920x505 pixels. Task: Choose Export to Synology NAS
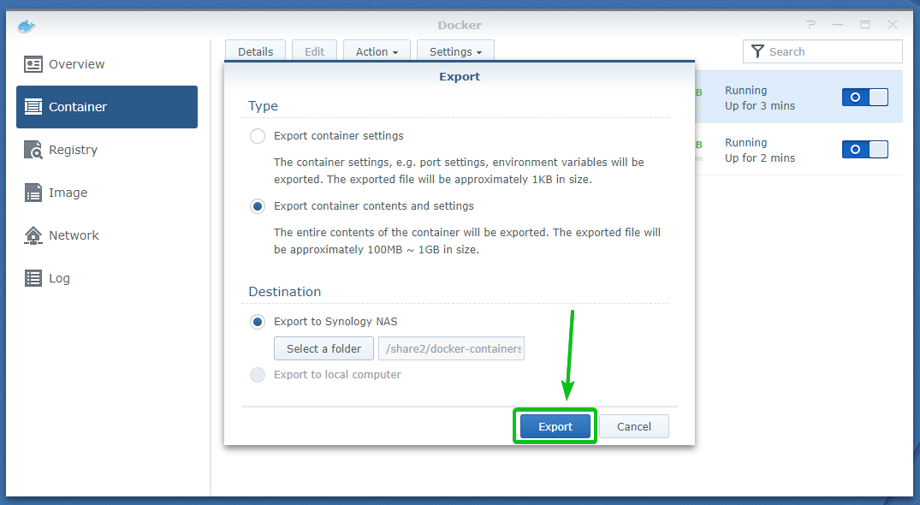pos(257,322)
